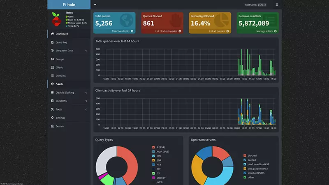The image size is (329, 185).
Task: Toggle the dns9.quad9.net#53 upstream checkbox
Action: point(245,164)
